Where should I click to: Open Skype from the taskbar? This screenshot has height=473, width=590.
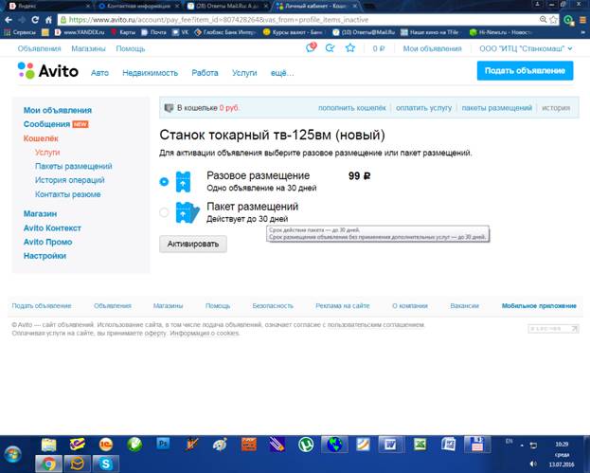(106, 464)
